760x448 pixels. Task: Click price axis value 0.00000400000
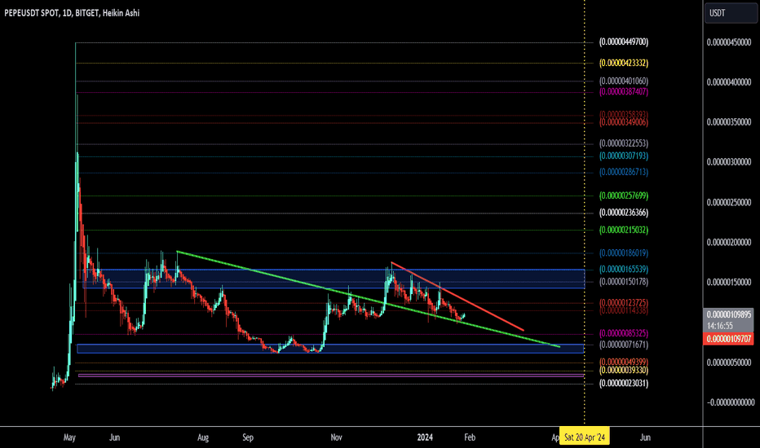pos(728,82)
